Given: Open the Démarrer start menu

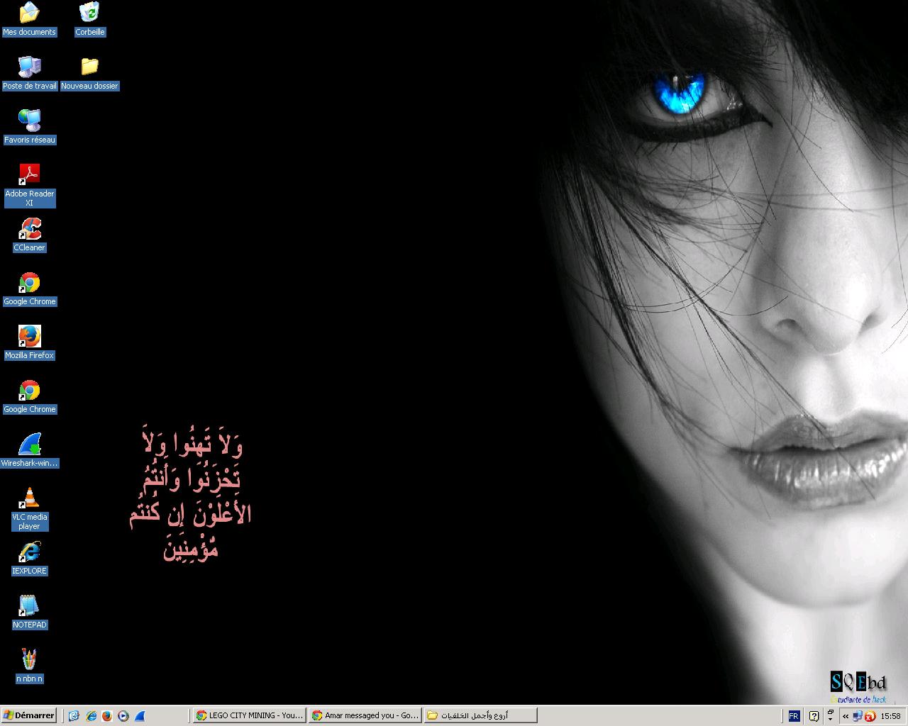Looking at the screenshot, I should coord(29,716).
